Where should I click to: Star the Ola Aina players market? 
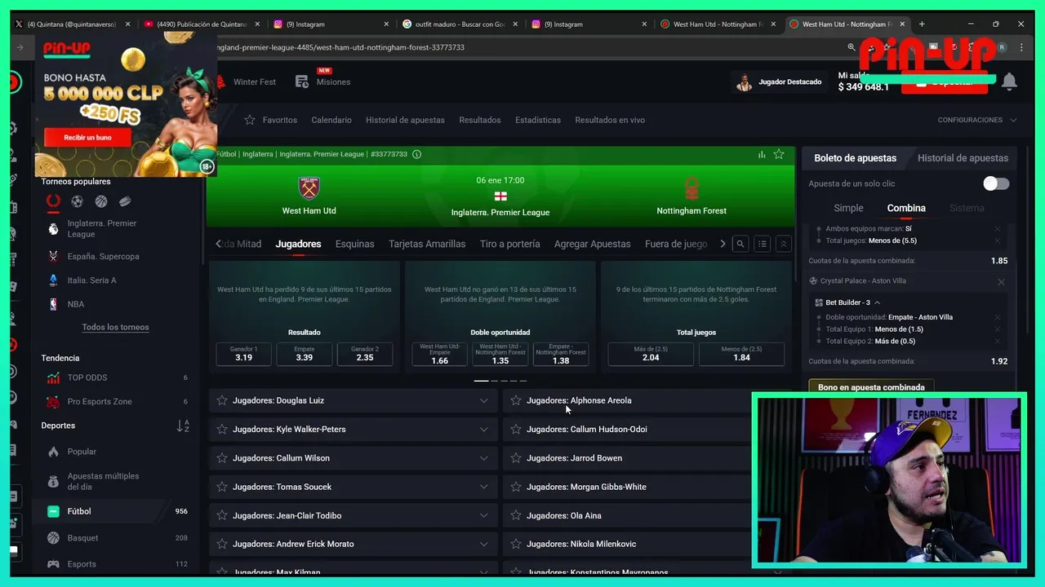516,515
